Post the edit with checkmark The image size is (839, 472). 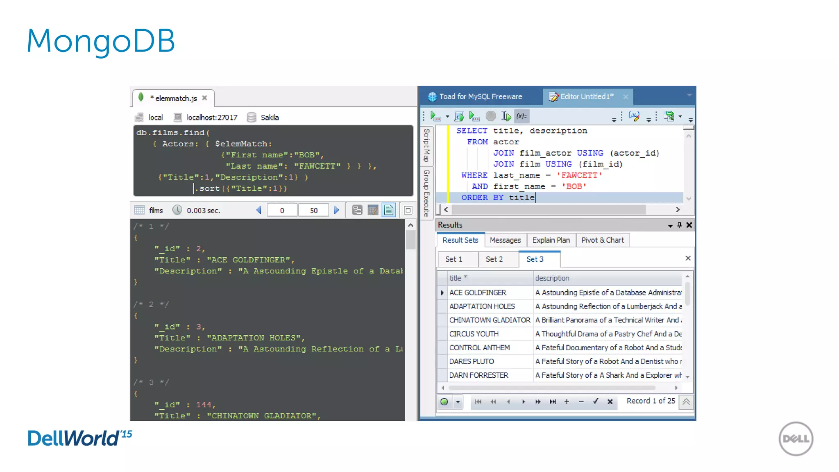click(596, 402)
